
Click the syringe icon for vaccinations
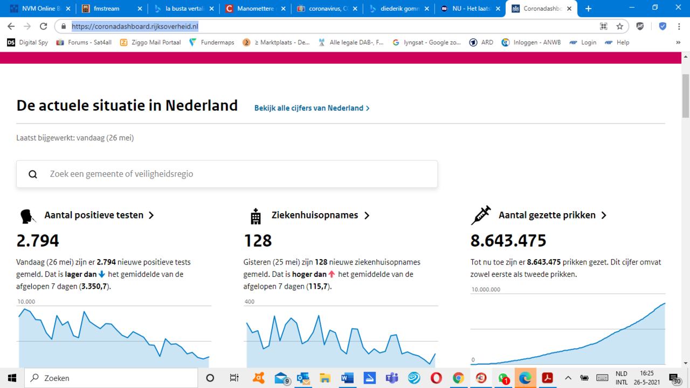click(x=480, y=215)
